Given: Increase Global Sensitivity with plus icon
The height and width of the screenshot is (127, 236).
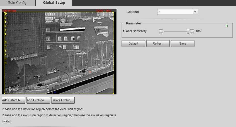Looking at the screenshot, I should (192, 31).
